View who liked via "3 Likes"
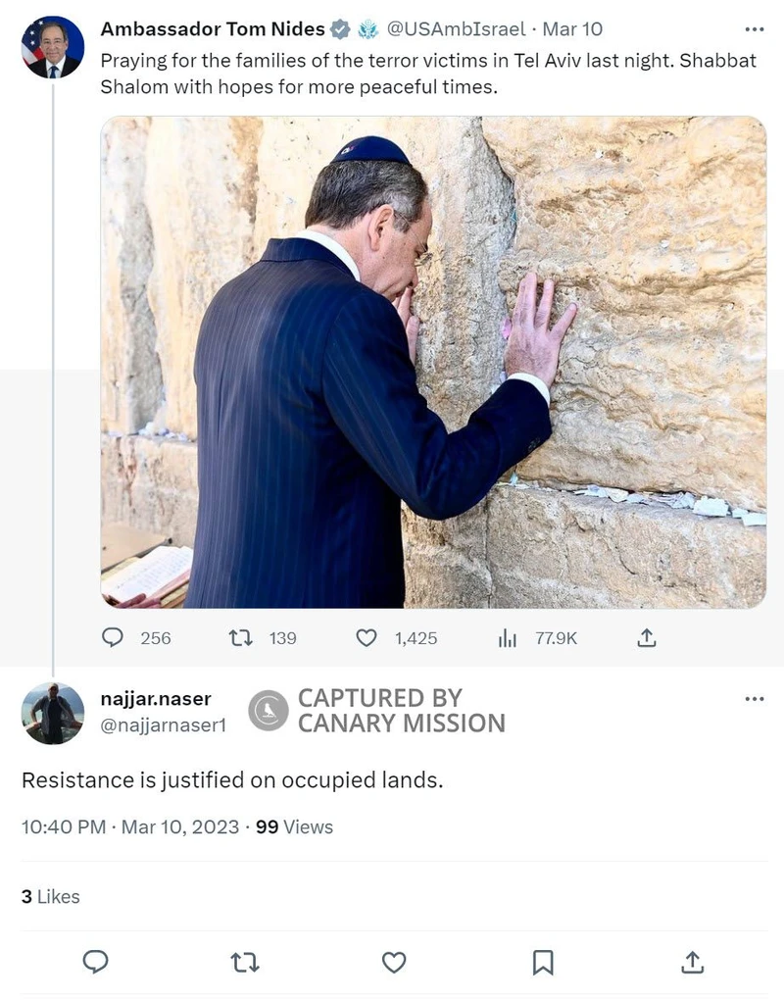784x1001 pixels. [51, 896]
